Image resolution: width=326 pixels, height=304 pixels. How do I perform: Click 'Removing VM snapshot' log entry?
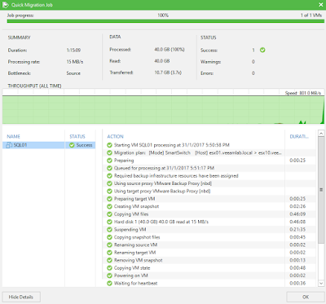138,260
